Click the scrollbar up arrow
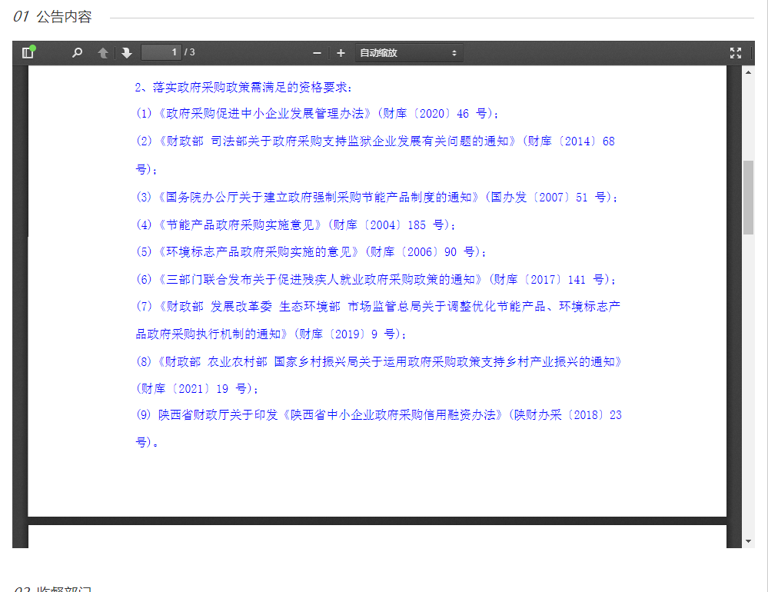This screenshot has height=592, width=768. (748, 72)
